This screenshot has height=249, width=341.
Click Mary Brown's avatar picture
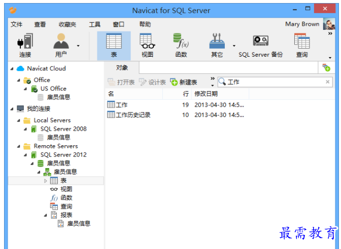click(x=329, y=24)
